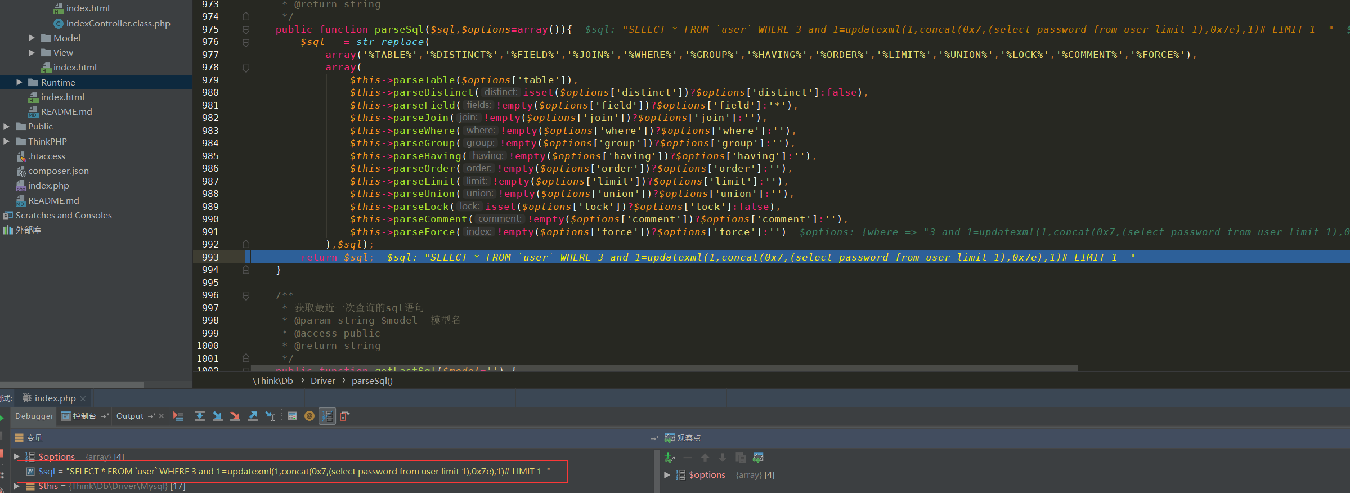Screen dimensions: 1350x493
Task: Click parseLimit call on line 987
Action: tap(424, 181)
